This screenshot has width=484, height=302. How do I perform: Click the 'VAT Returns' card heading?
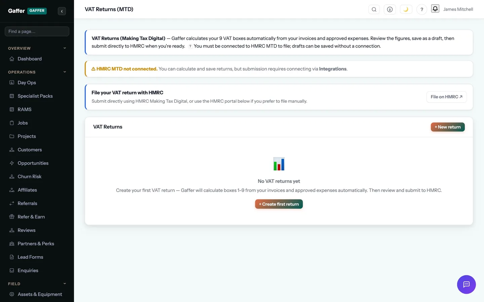click(x=108, y=127)
